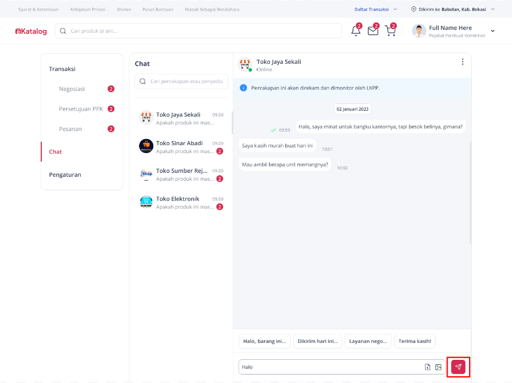Click the info icon in LKPP notice

pyautogui.click(x=243, y=88)
